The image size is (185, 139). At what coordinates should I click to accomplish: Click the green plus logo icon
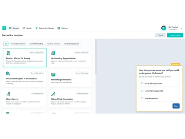pyautogui.click(x=4, y=28)
